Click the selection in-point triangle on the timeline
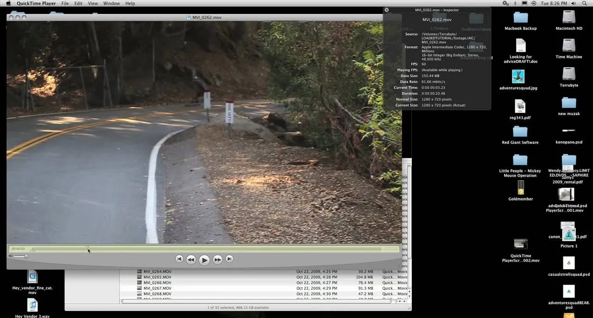593x318 pixels. [x=32, y=250]
